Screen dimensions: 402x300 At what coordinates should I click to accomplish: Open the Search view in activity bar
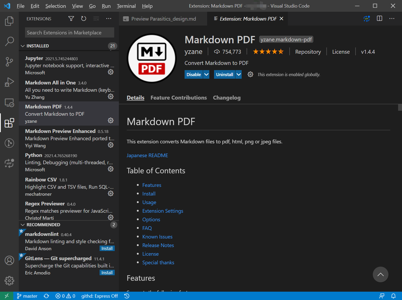(x=9, y=41)
